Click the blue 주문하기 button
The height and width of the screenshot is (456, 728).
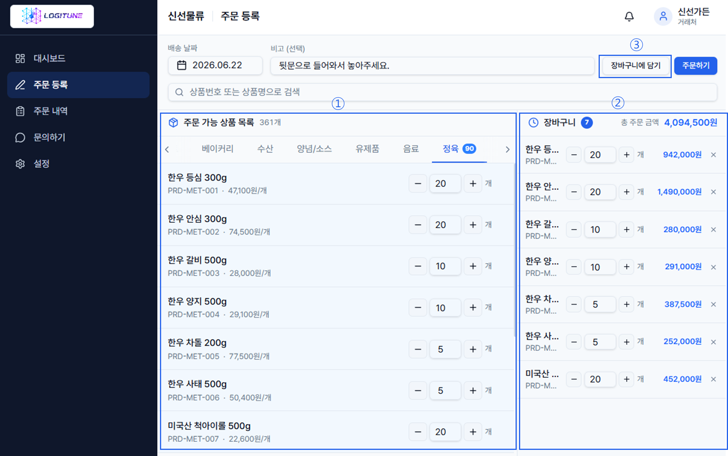[x=695, y=66]
